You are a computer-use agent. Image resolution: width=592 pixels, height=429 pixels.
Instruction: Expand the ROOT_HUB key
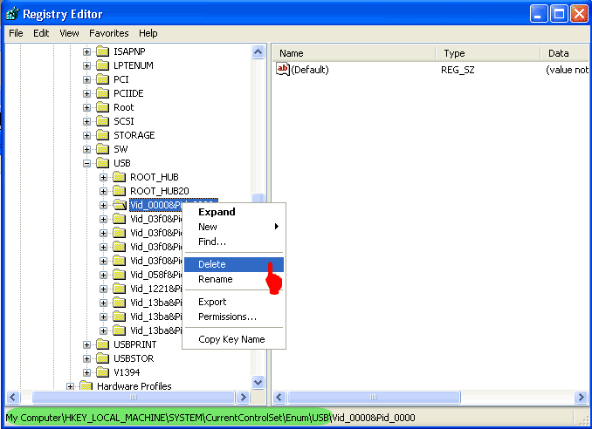click(103, 177)
